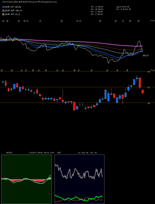This screenshot has width=155, height=204.
Task: Select the DOW PT: 31.2 label
Action: tap(12, 14)
